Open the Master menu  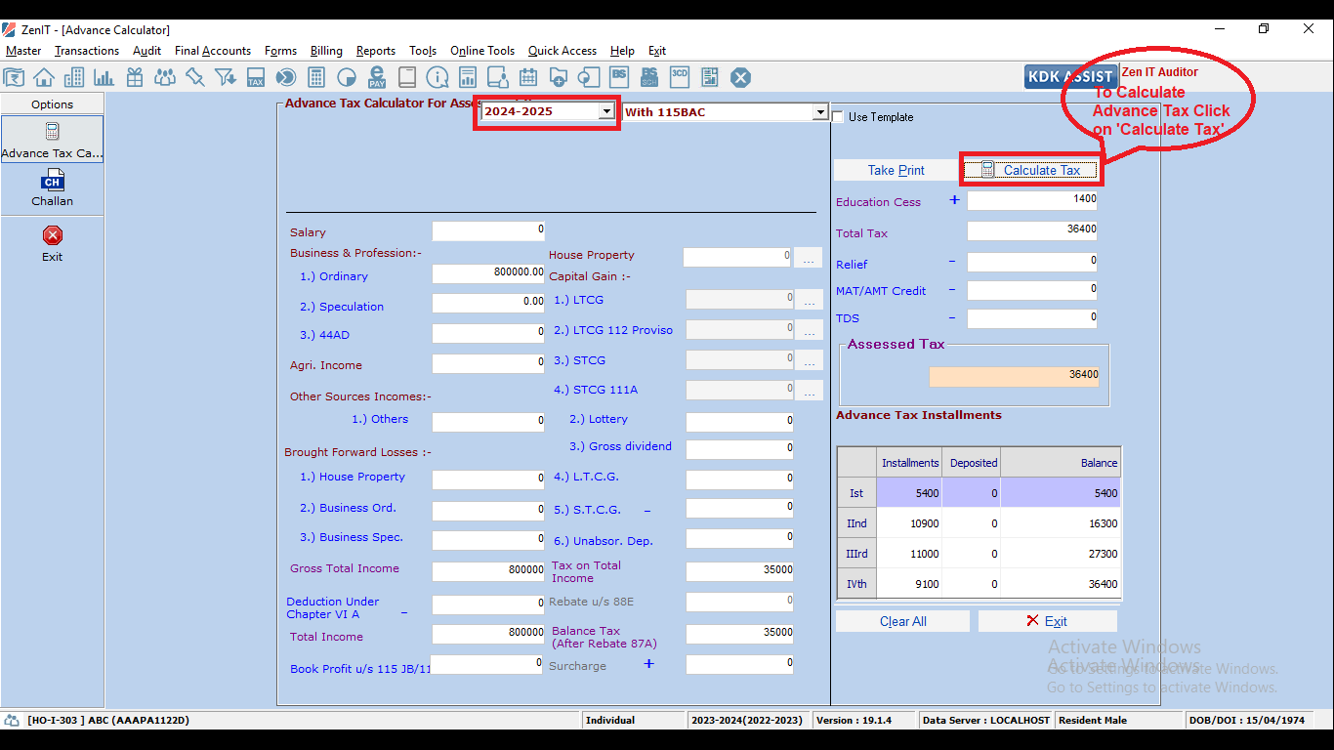[23, 51]
